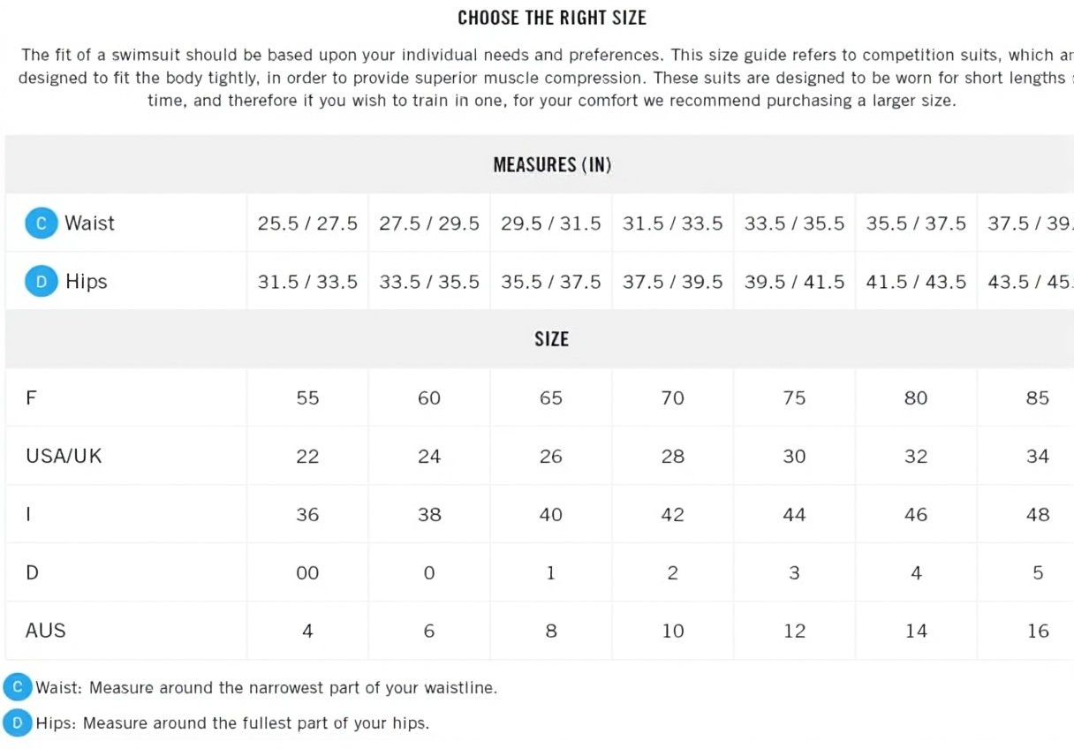Image resolution: width=1074 pixels, height=749 pixels.
Task: Click the blue D badge beside Hips row
Action: click(x=41, y=282)
